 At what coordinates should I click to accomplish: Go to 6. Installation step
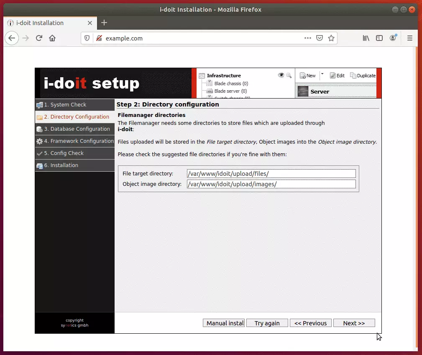coord(75,165)
